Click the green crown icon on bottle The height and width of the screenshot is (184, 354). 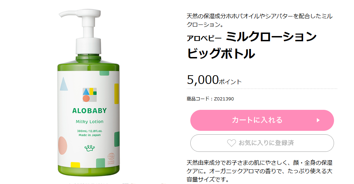pos(90,148)
